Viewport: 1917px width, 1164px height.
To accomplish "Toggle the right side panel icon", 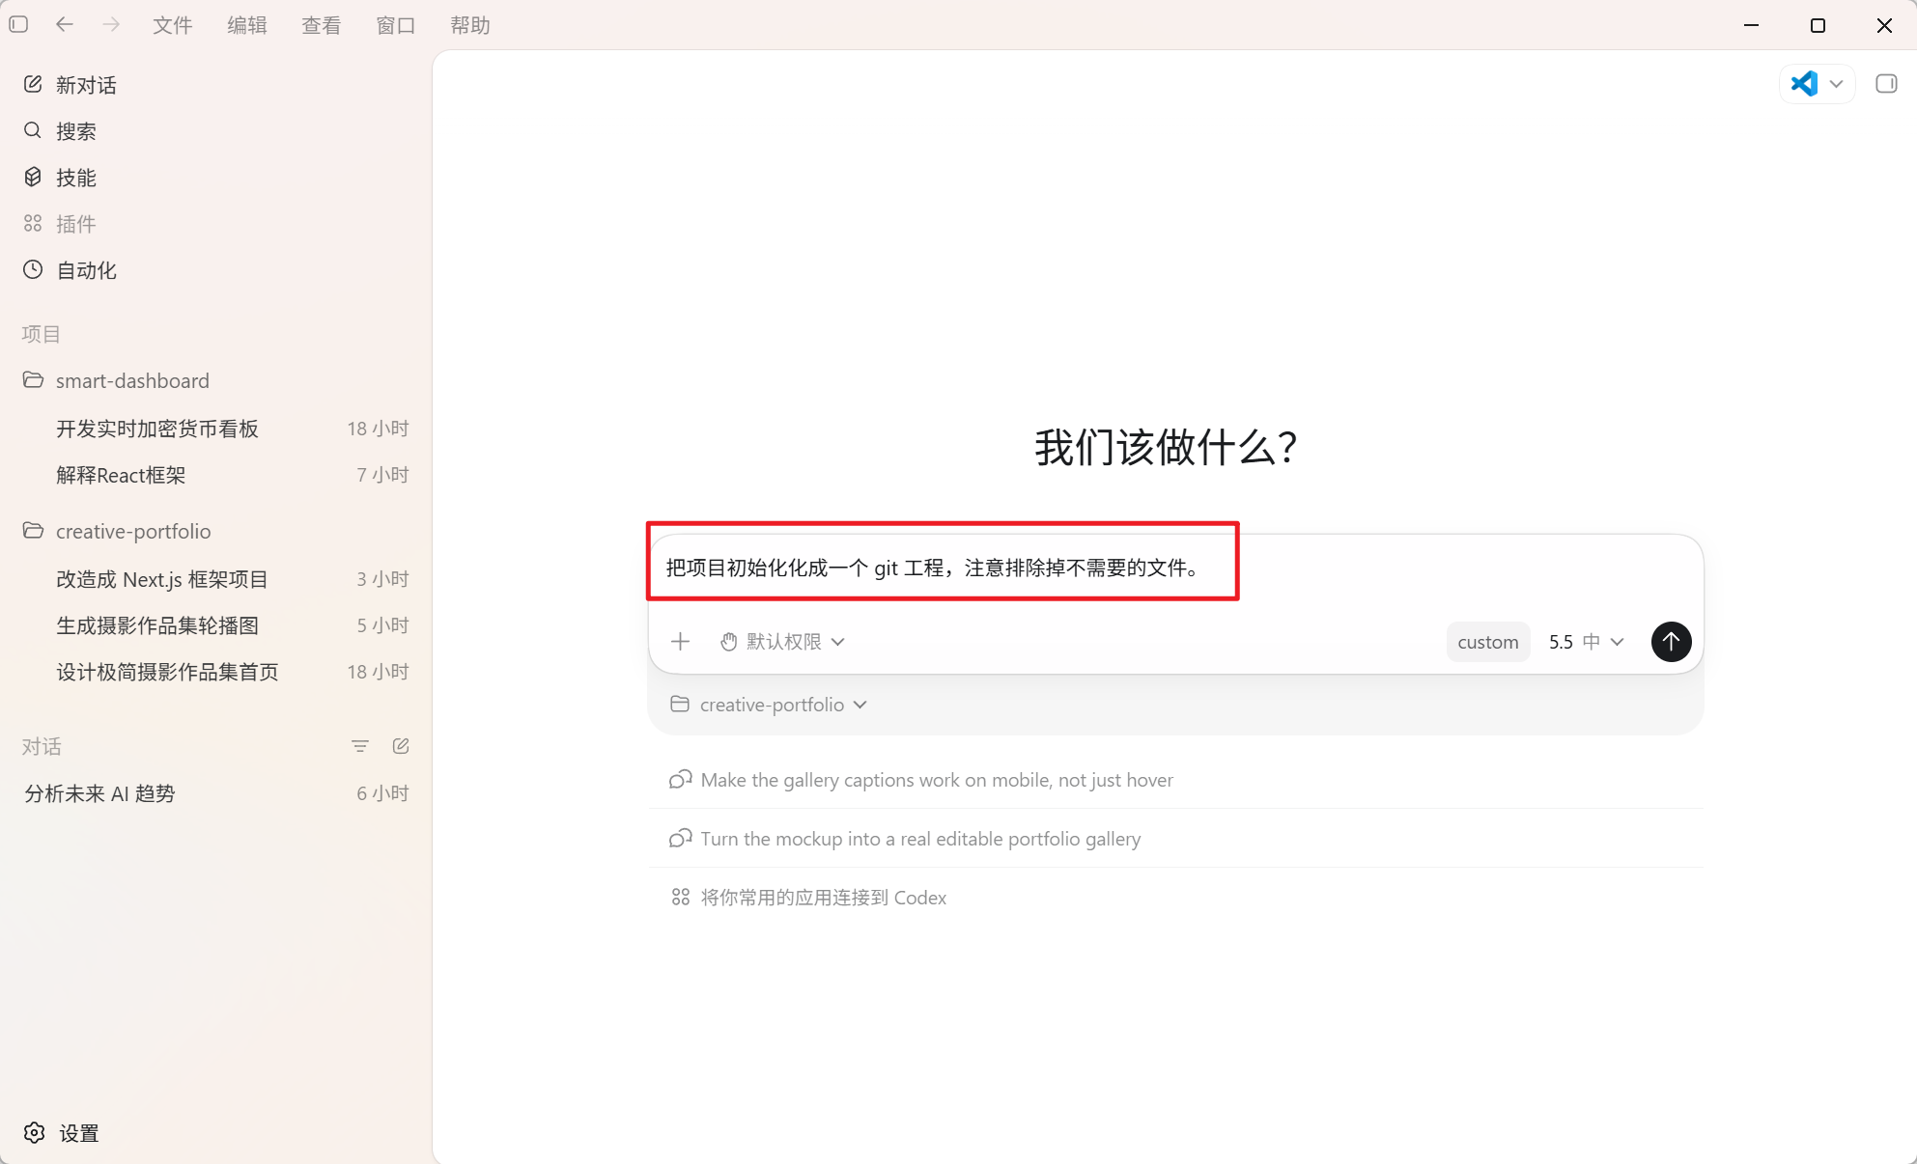I will pyautogui.click(x=1886, y=84).
